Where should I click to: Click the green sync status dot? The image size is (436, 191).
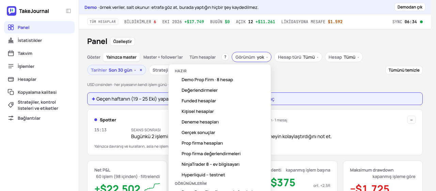pyautogui.click(x=421, y=22)
